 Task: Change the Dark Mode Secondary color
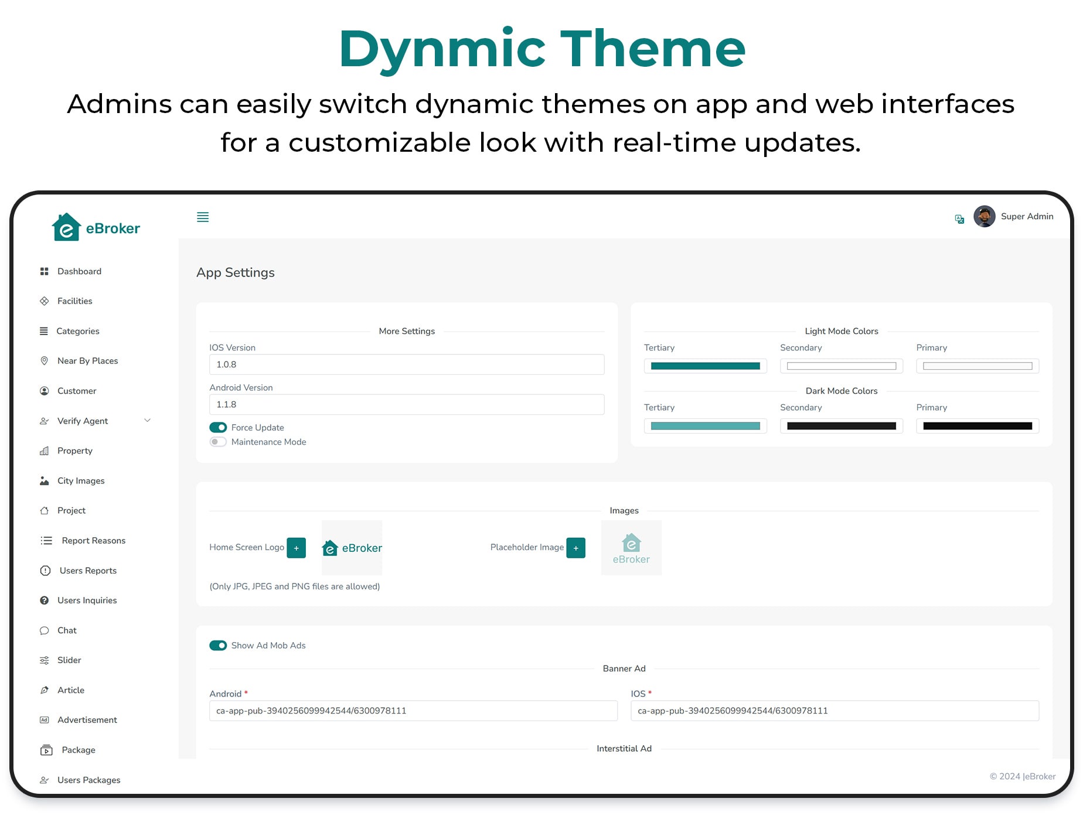click(841, 426)
